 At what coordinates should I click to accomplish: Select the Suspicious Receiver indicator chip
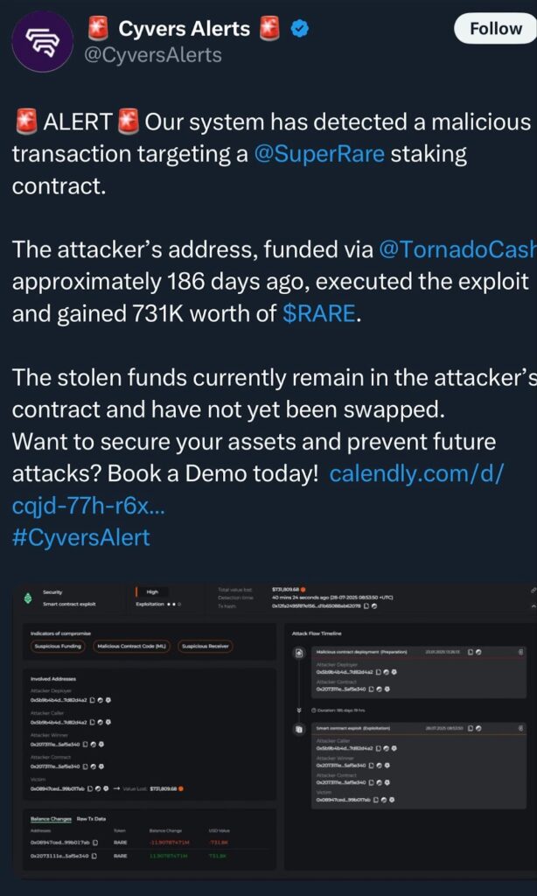click(x=206, y=647)
